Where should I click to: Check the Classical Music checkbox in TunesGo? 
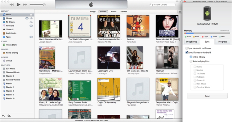pos(195,87)
